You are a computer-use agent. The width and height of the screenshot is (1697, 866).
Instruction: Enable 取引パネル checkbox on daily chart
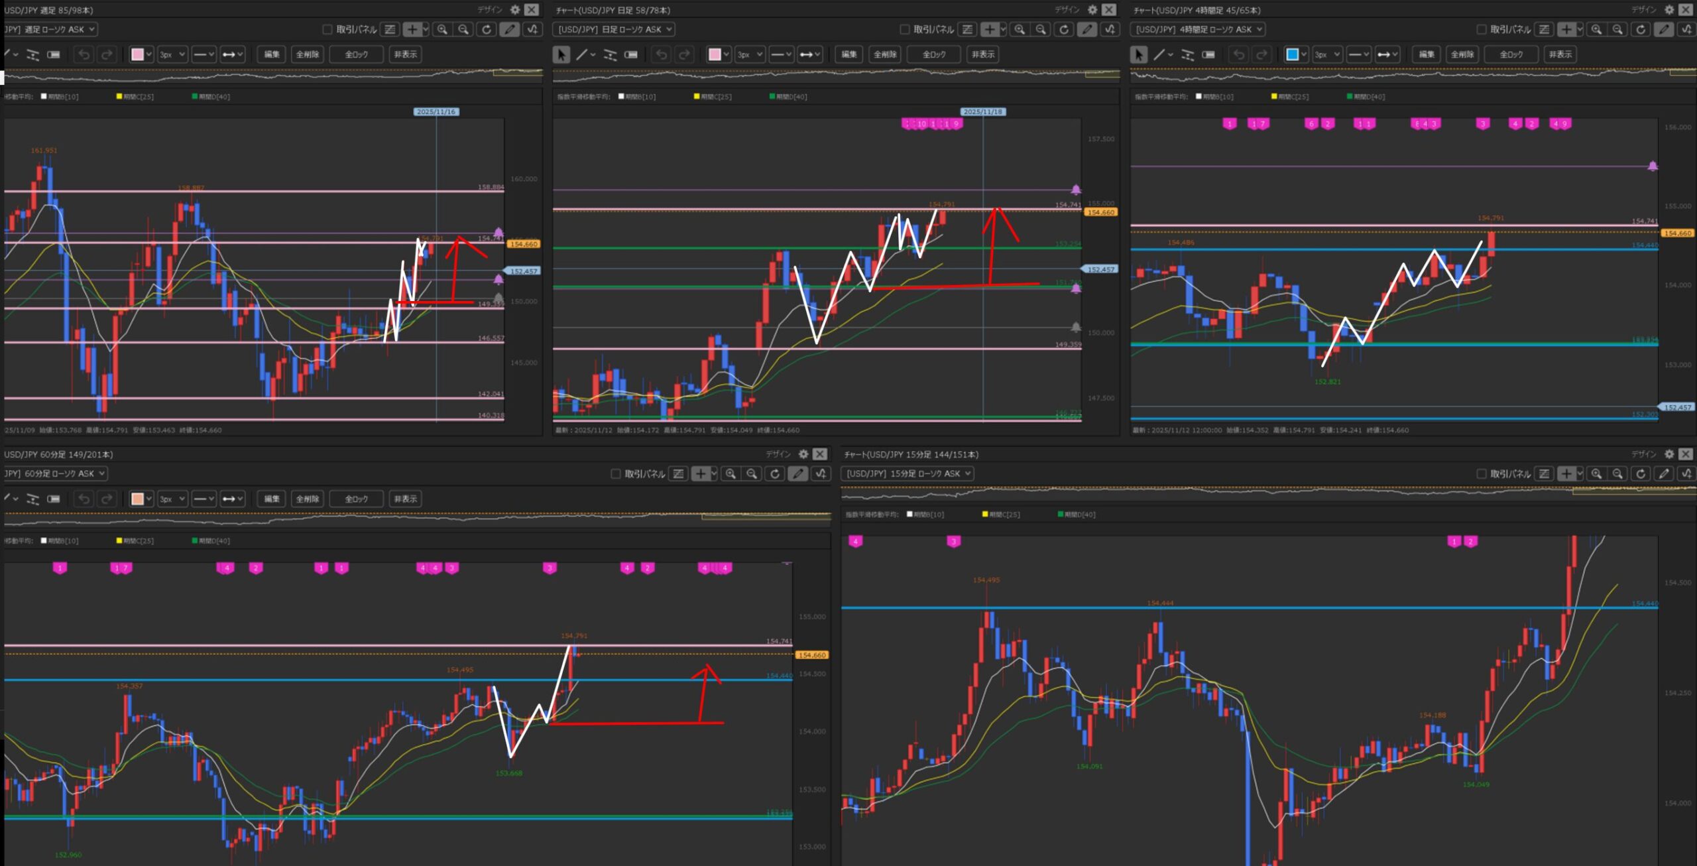904,29
